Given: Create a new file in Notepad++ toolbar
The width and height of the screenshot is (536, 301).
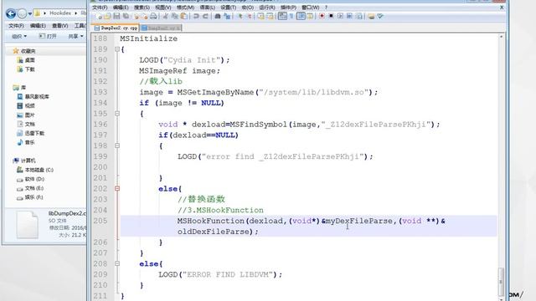Looking at the screenshot, I should point(99,16).
